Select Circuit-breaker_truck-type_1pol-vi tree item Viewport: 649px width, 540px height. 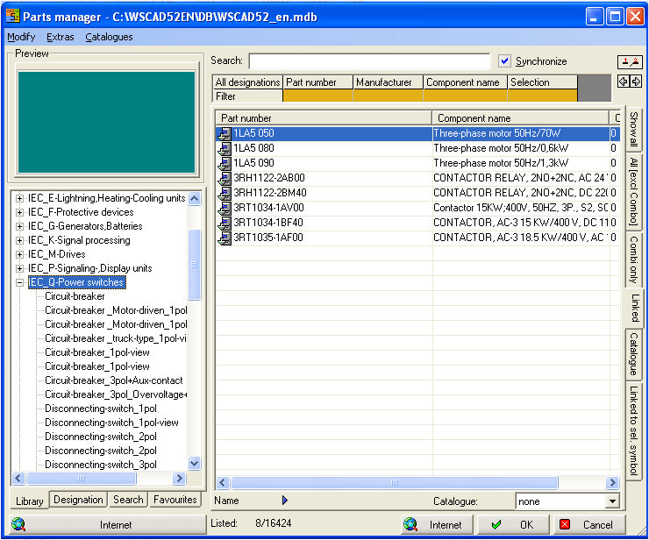pos(116,338)
